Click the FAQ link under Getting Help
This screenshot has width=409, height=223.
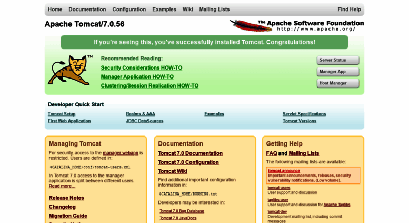(x=272, y=153)
